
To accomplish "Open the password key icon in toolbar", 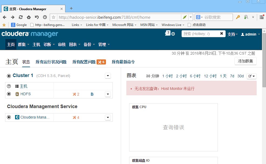I will pos(238,17).
